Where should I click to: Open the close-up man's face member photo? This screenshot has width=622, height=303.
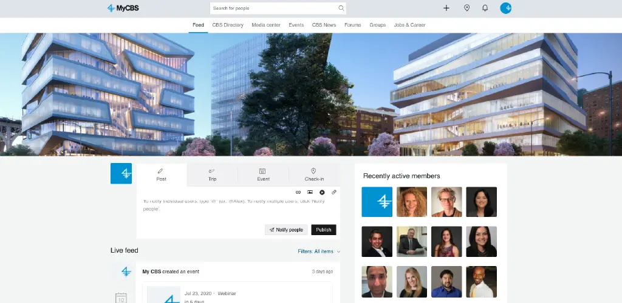click(x=377, y=282)
